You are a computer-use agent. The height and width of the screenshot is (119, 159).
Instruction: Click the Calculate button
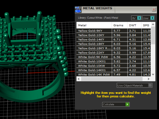(116, 104)
